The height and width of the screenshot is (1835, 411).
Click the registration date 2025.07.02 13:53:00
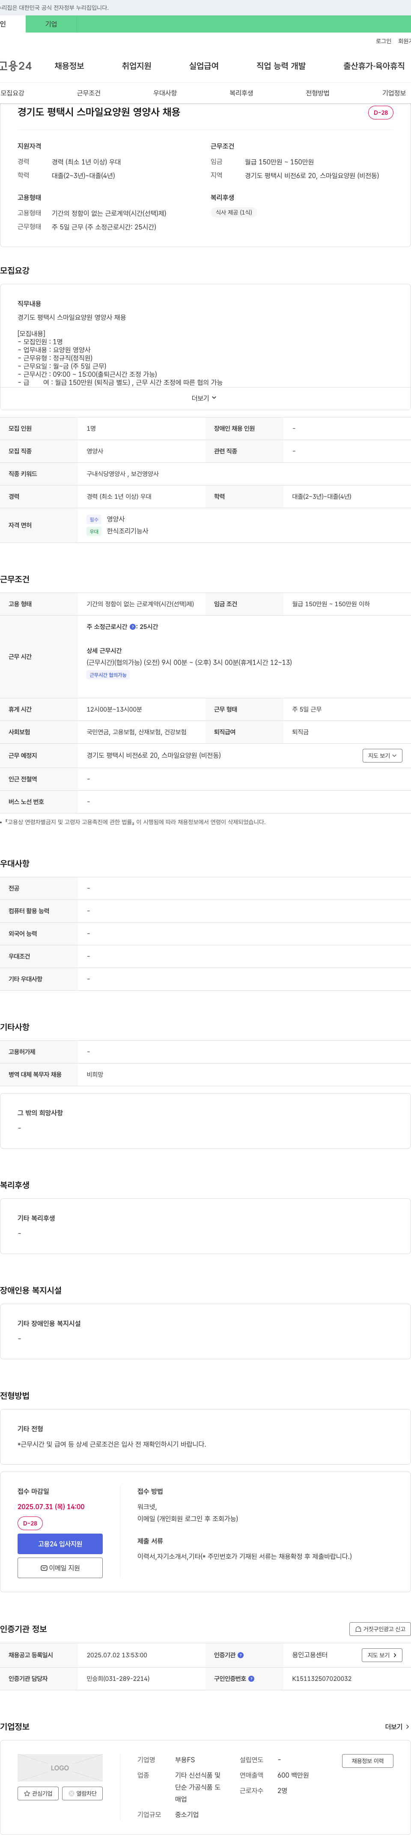117,1656
